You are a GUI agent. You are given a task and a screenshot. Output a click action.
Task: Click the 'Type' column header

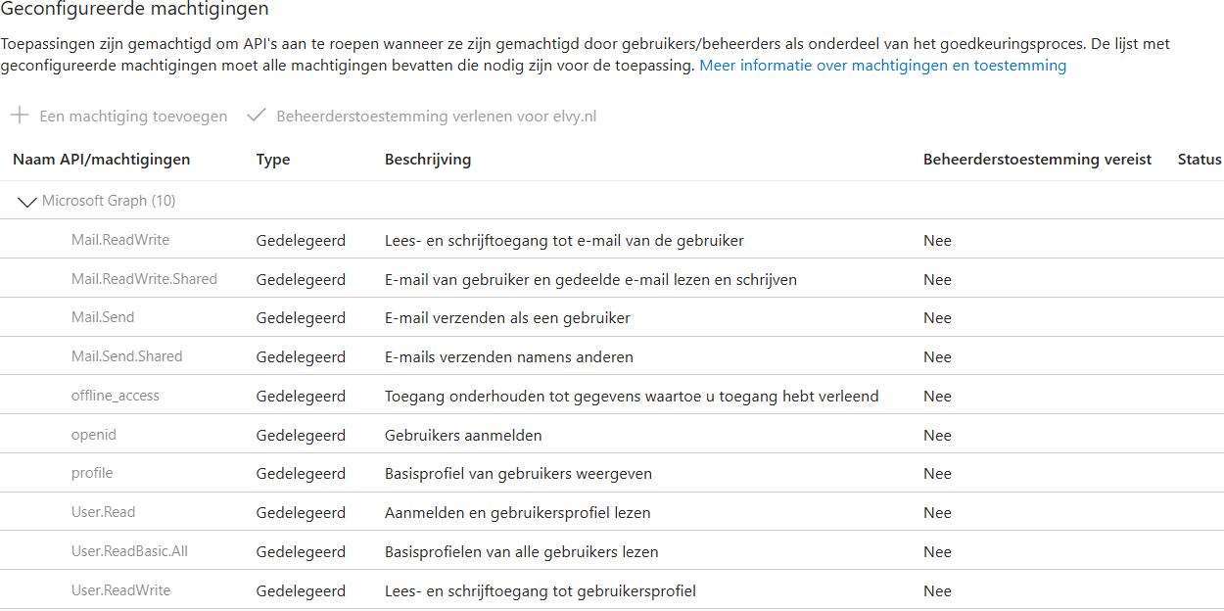coord(272,159)
